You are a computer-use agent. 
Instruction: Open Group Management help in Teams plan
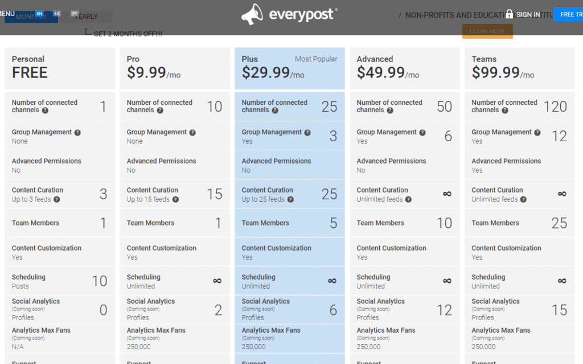[537, 133]
